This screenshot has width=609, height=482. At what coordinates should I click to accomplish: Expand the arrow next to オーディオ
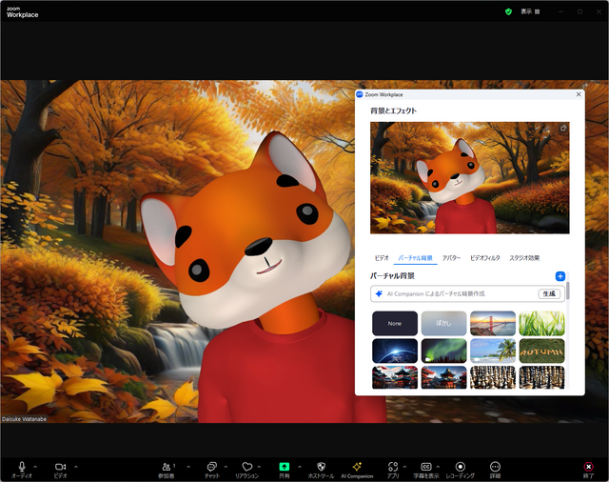(37, 466)
